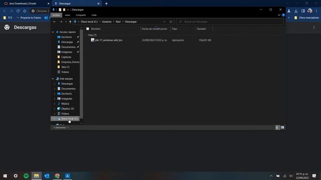Show hidden system tray icons

(271, 176)
